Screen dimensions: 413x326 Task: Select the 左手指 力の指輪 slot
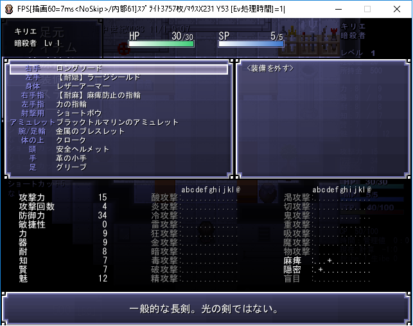(x=119, y=104)
